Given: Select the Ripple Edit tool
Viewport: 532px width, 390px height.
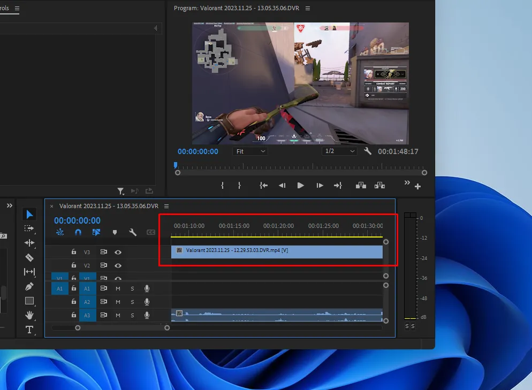Looking at the screenshot, I should tap(29, 243).
